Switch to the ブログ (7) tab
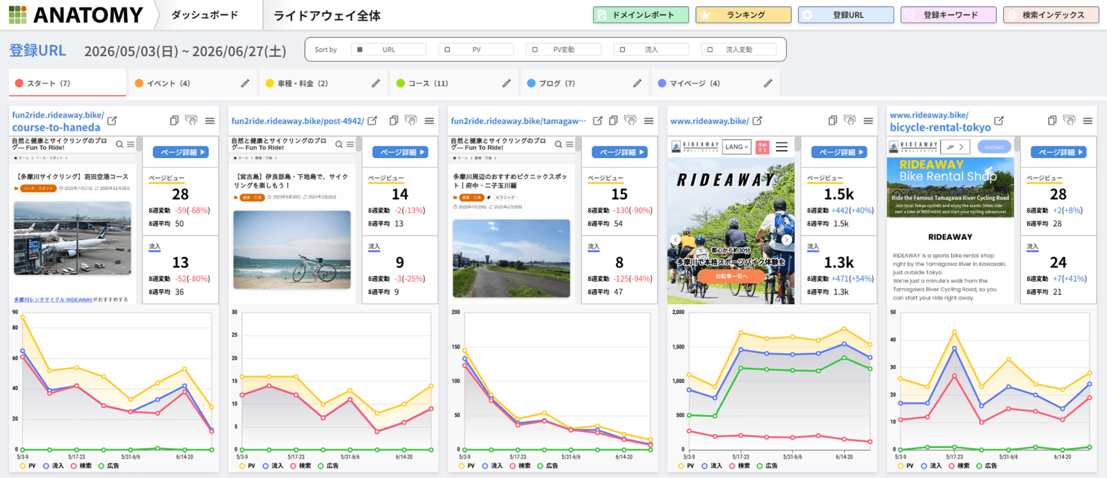Viewport: 1107px width, 478px height. [584, 83]
